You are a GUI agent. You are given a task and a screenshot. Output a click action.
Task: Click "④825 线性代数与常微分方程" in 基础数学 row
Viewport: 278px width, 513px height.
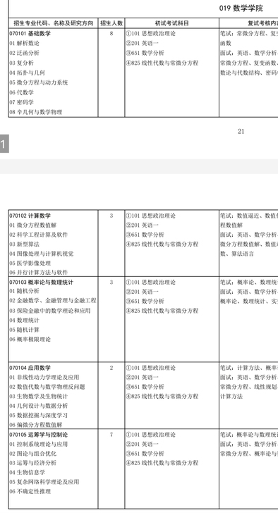tap(162, 63)
